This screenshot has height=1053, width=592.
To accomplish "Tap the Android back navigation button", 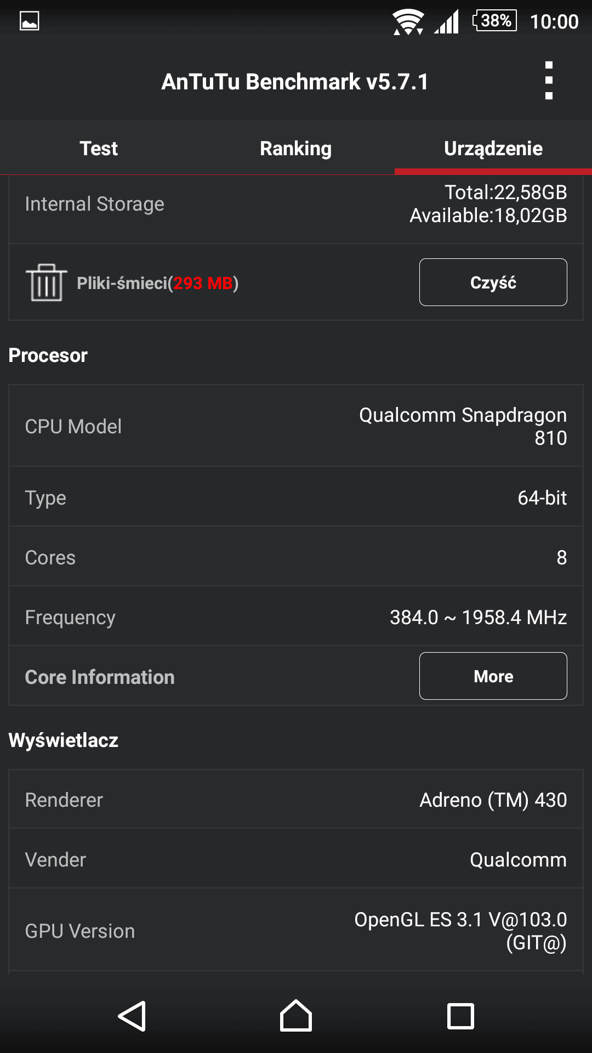I will [x=132, y=1016].
